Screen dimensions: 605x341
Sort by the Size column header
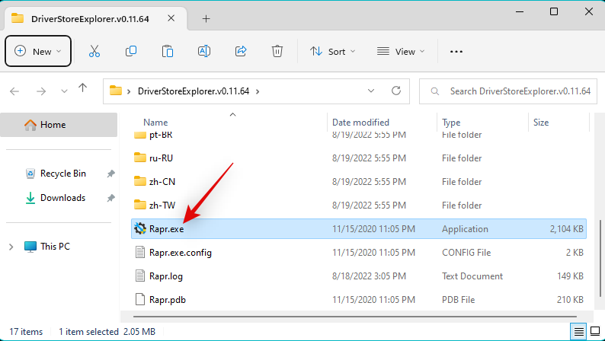[540, 122]
